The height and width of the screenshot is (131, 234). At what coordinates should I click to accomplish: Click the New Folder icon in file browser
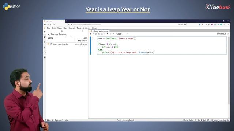coord(62,31)
